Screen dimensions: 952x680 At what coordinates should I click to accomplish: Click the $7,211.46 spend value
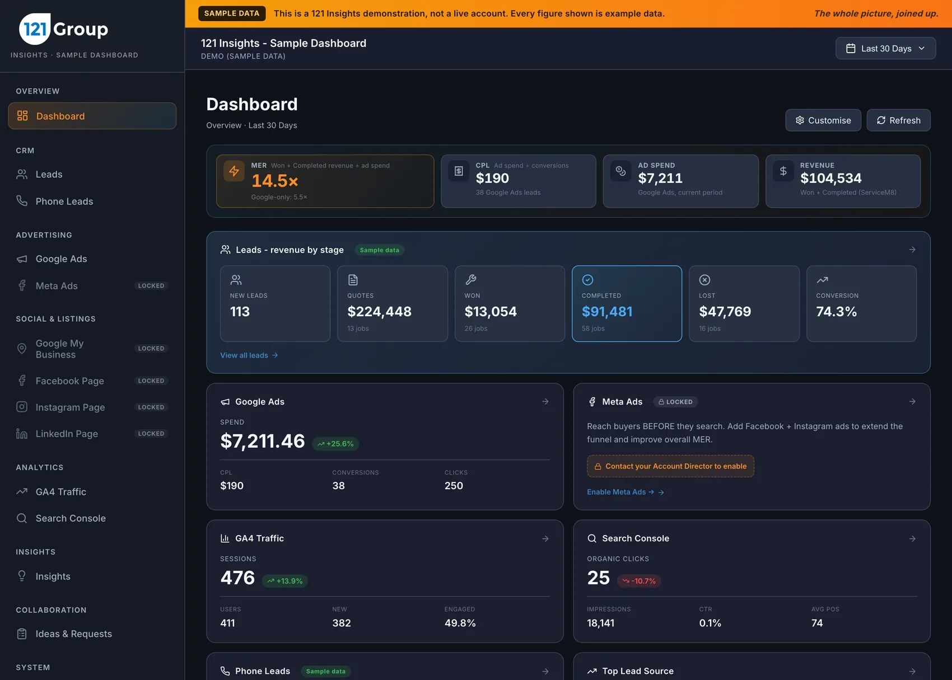pyautogui.click(x=263, y=441)
